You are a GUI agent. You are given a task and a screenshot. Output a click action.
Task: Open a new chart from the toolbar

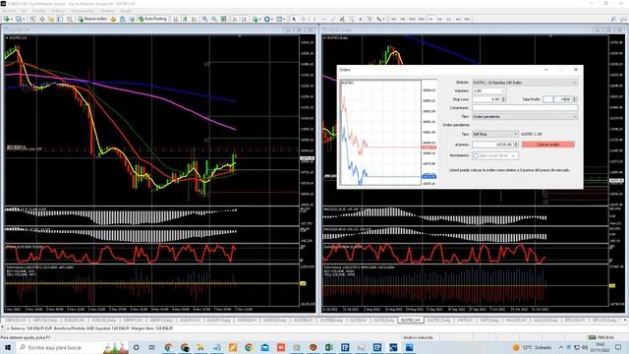coord(7,19)
